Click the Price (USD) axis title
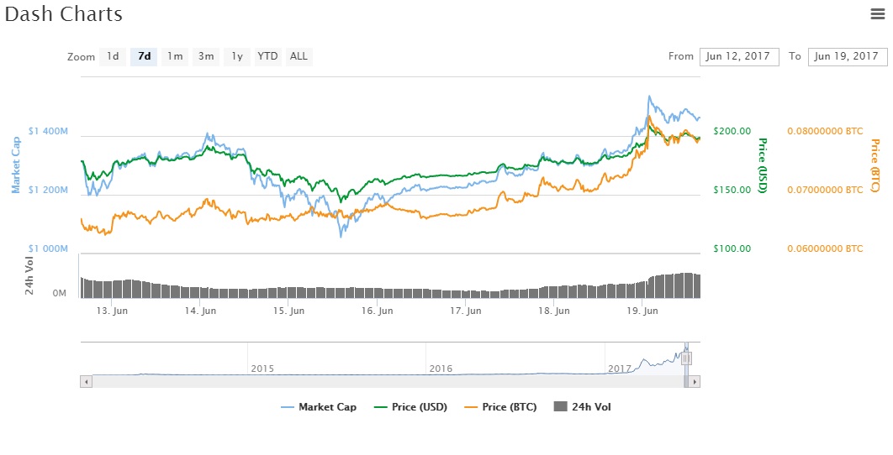 coord(764,165)
